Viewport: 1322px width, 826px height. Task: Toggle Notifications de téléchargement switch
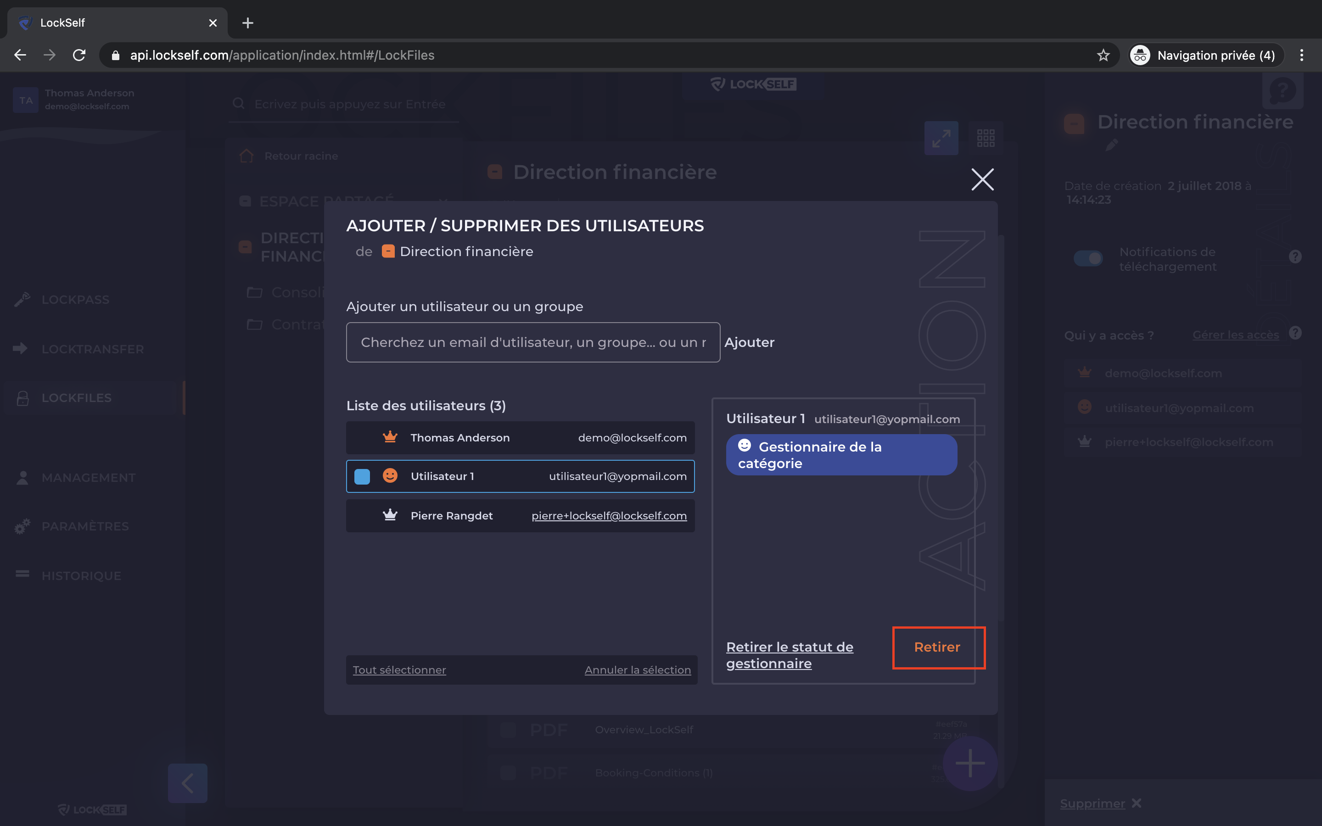click(x=1087, y=258)
